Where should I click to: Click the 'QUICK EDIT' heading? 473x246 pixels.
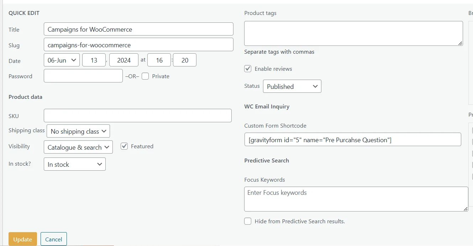click(24, 13)
